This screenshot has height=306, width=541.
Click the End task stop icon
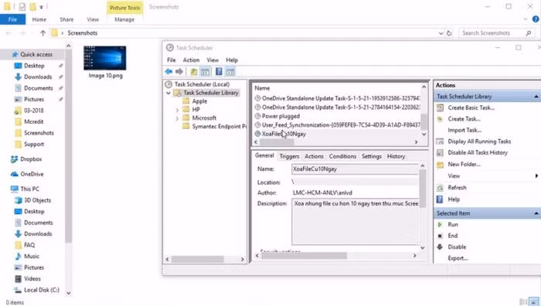(440, 236)
